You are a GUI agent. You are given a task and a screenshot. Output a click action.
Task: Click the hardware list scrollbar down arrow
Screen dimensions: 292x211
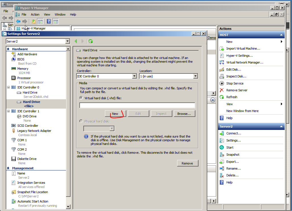point(68,207)
